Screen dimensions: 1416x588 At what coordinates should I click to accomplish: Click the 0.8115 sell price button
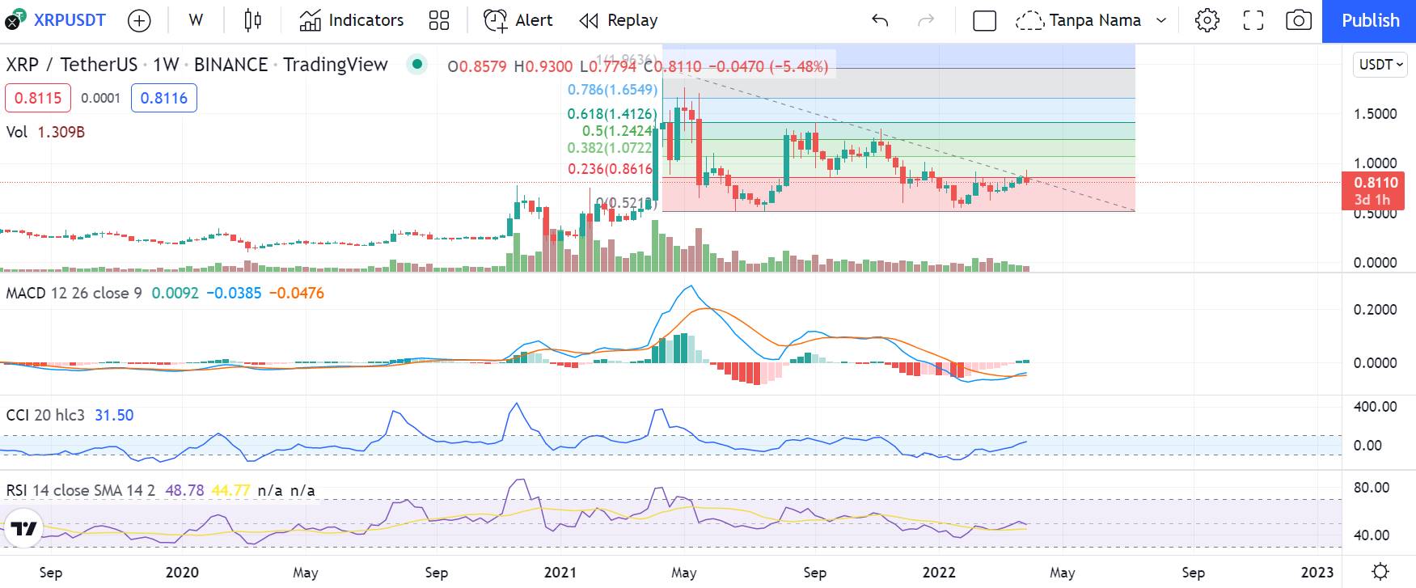[38, 98]
